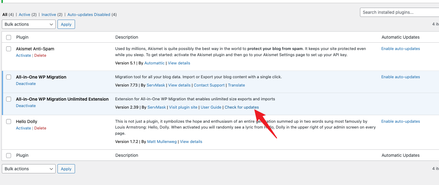Open User Guide for Unlimited Extension
Screen dimensions: 439x185
211,107
